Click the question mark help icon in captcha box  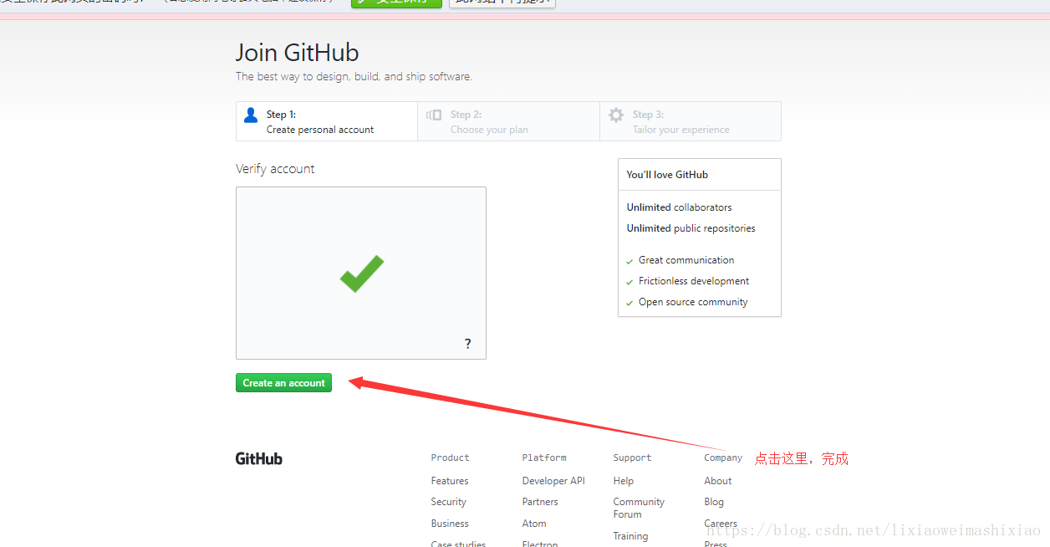tap(467, 344)
